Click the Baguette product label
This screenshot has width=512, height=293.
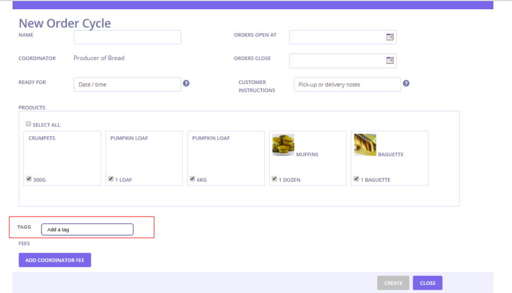point(391,154)
